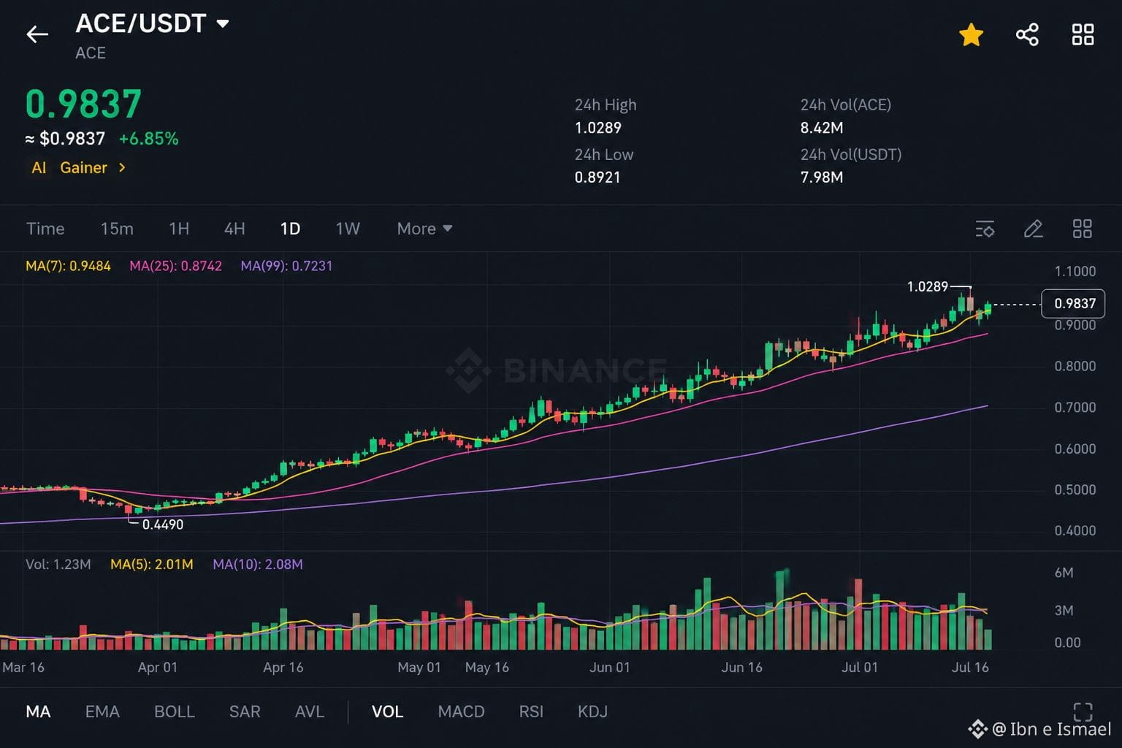Click the Jul 16 date label

click(970, 667)
